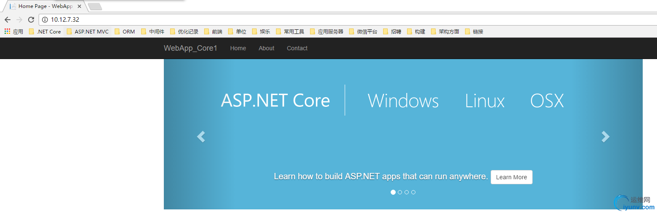Open the site info icon in address bar
Screen dimensions: 657x214
point(45,20)
